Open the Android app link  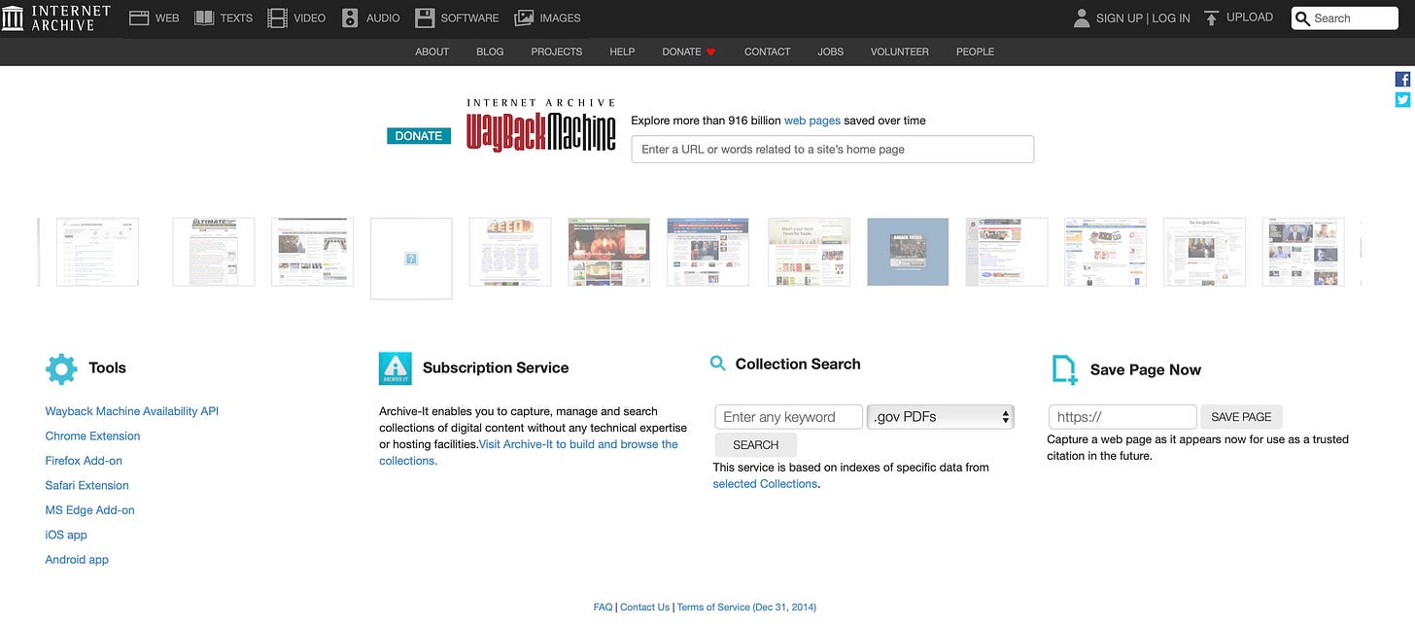pyautogui.click(x=77, y=560)
